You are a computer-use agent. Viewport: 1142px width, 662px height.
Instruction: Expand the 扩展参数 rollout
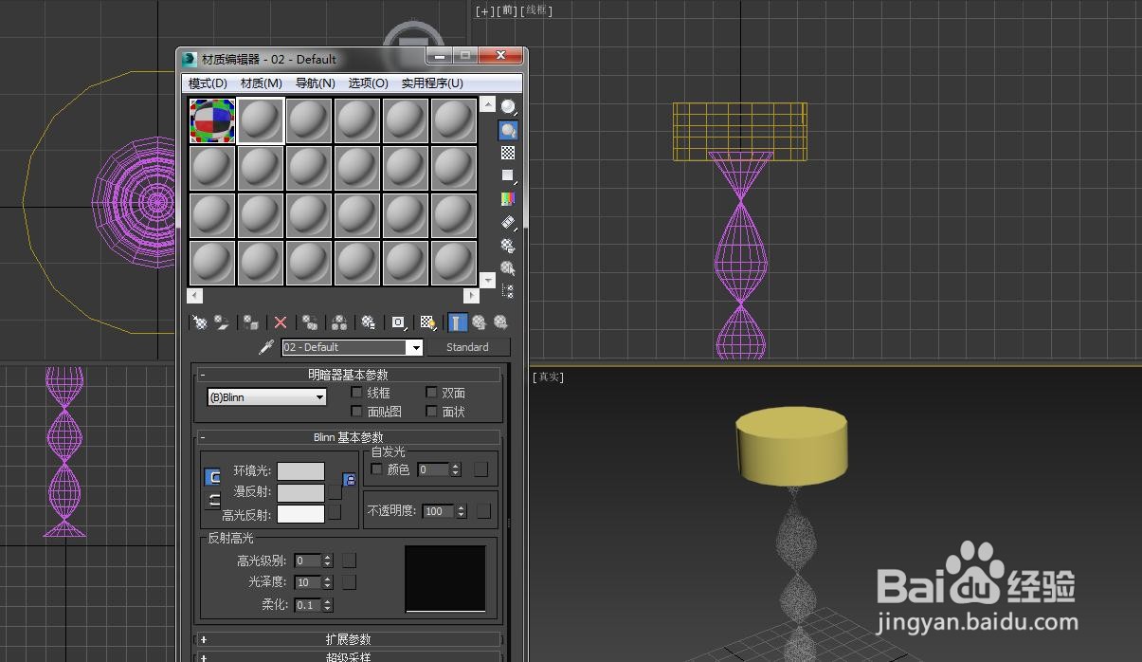click(x=348, y=639)
